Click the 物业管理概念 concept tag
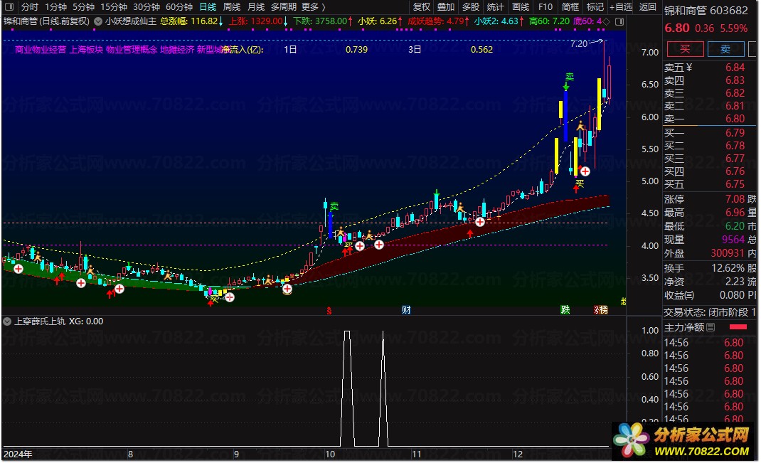The width and height of the screenshot is (761, 463). point(132,50)
